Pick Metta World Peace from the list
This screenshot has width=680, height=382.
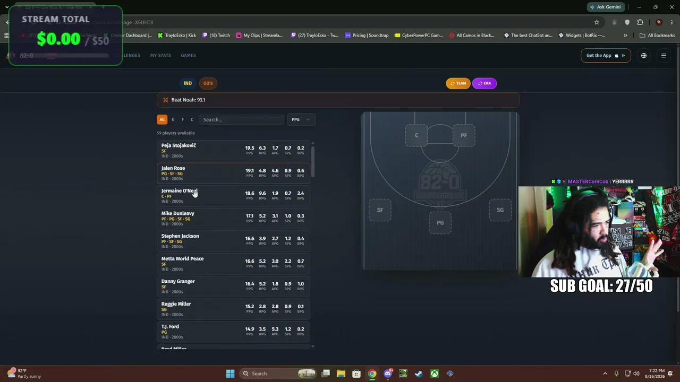[x=234, y=264]
